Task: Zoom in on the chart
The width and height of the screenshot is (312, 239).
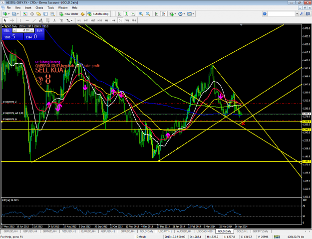Action: pos(141,14)
